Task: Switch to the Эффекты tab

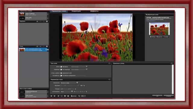Action: pos(94,11)
